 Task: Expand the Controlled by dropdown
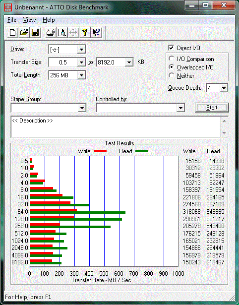[180, 108]
